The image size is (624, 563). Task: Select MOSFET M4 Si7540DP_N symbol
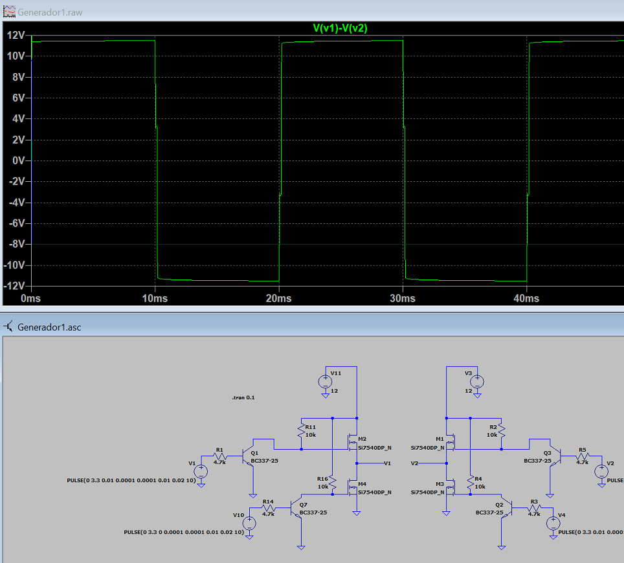[353, 487]
